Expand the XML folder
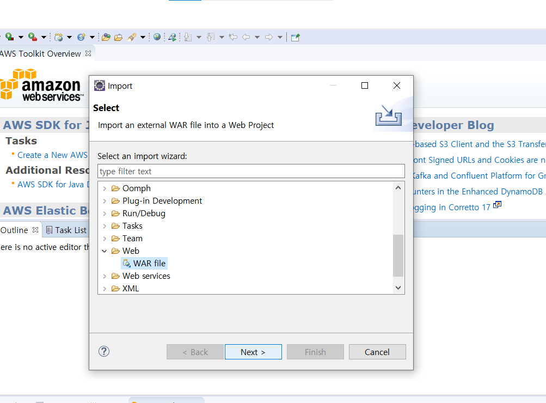This screenshot has width=546, height=403. (x=105, y=289)
